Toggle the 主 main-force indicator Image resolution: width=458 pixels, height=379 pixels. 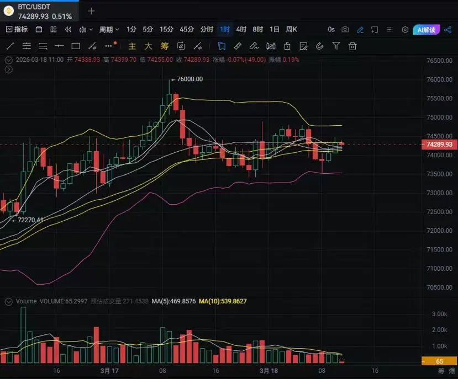(132, 46)
